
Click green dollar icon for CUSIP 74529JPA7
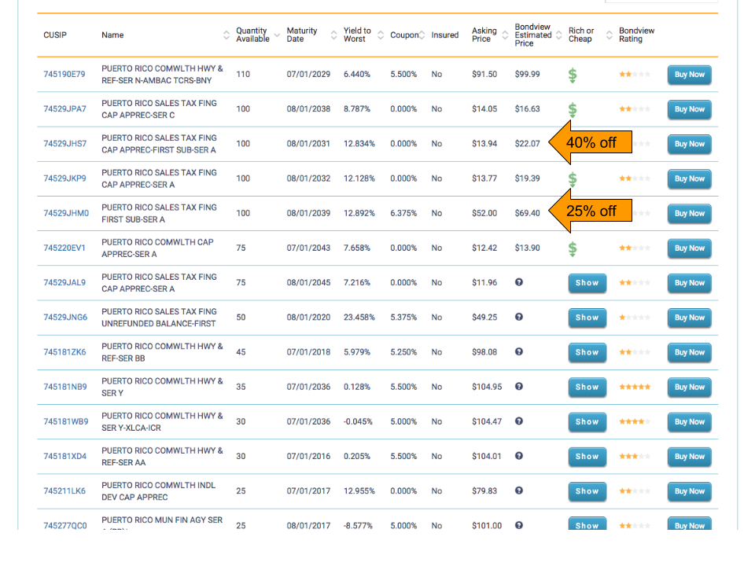573,110
